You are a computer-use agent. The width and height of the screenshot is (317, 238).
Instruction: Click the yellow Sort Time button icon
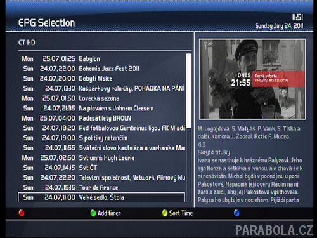point(165,213)
